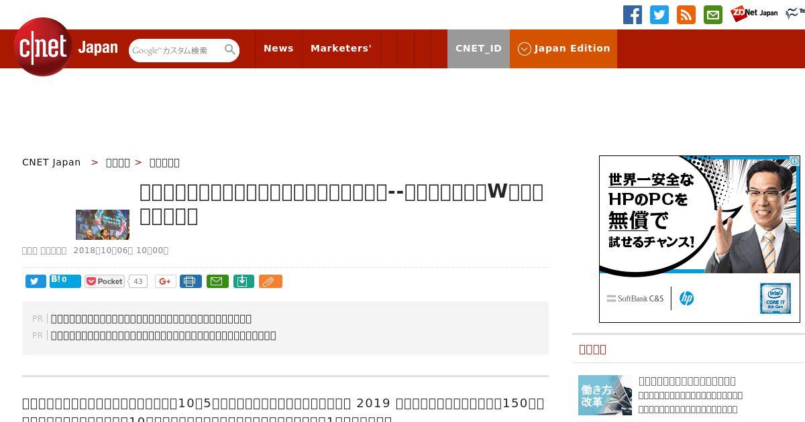Share article on Google+
Viewport: 805px width, 422px height.
coord(166,281)
